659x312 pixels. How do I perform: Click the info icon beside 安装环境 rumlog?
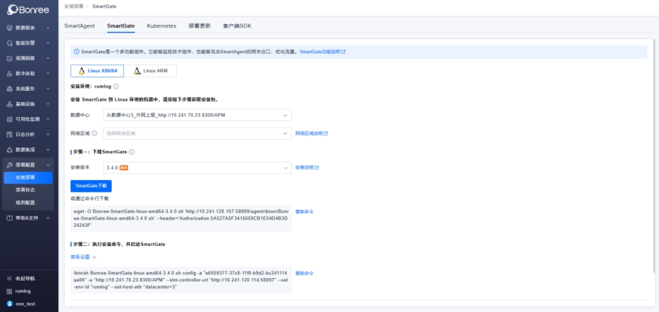(116, 87)
